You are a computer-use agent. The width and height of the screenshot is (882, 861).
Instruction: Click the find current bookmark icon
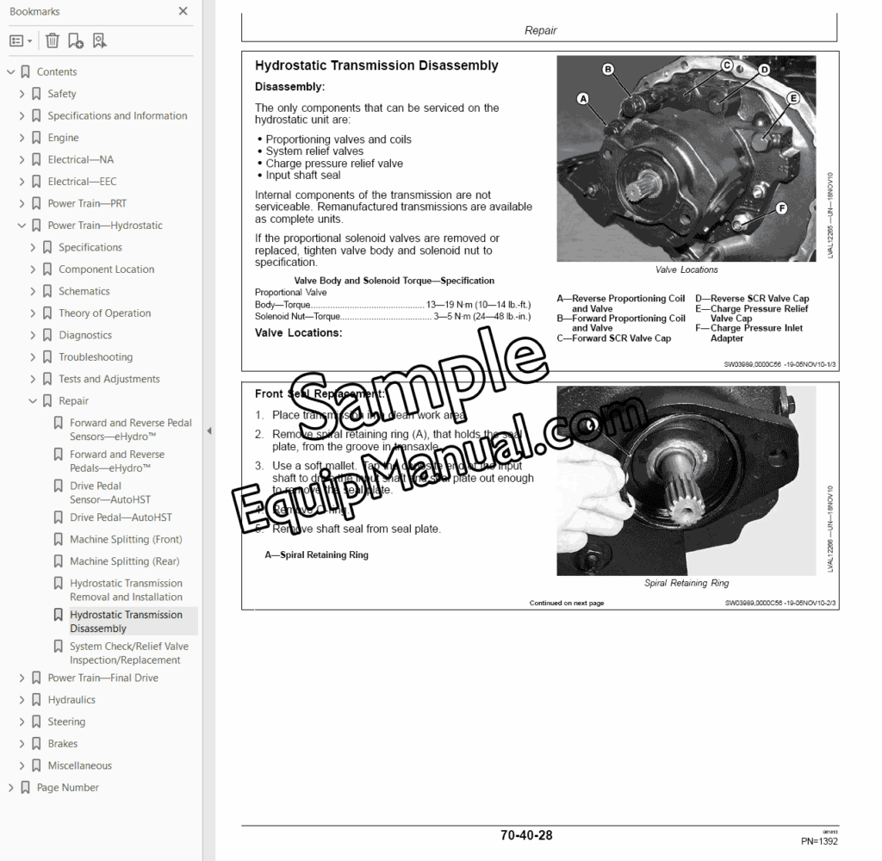coord(100,40)
